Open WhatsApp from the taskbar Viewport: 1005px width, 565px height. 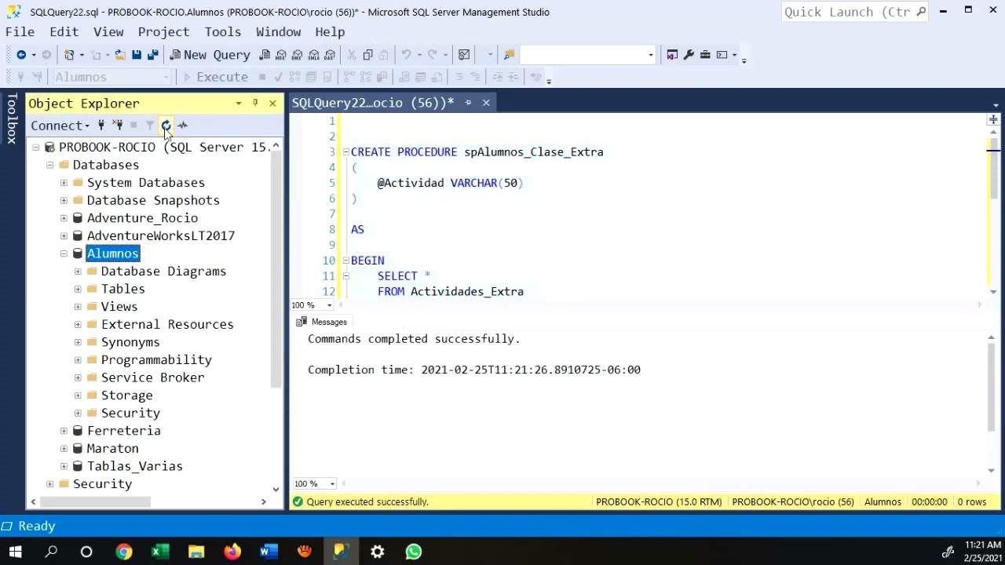tap(413, 552)
